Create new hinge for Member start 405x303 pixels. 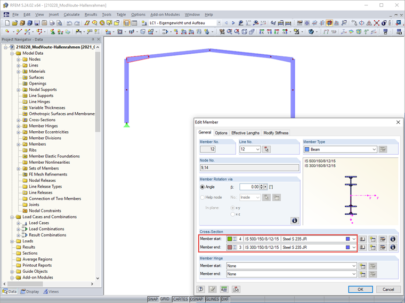click(362, 266)
